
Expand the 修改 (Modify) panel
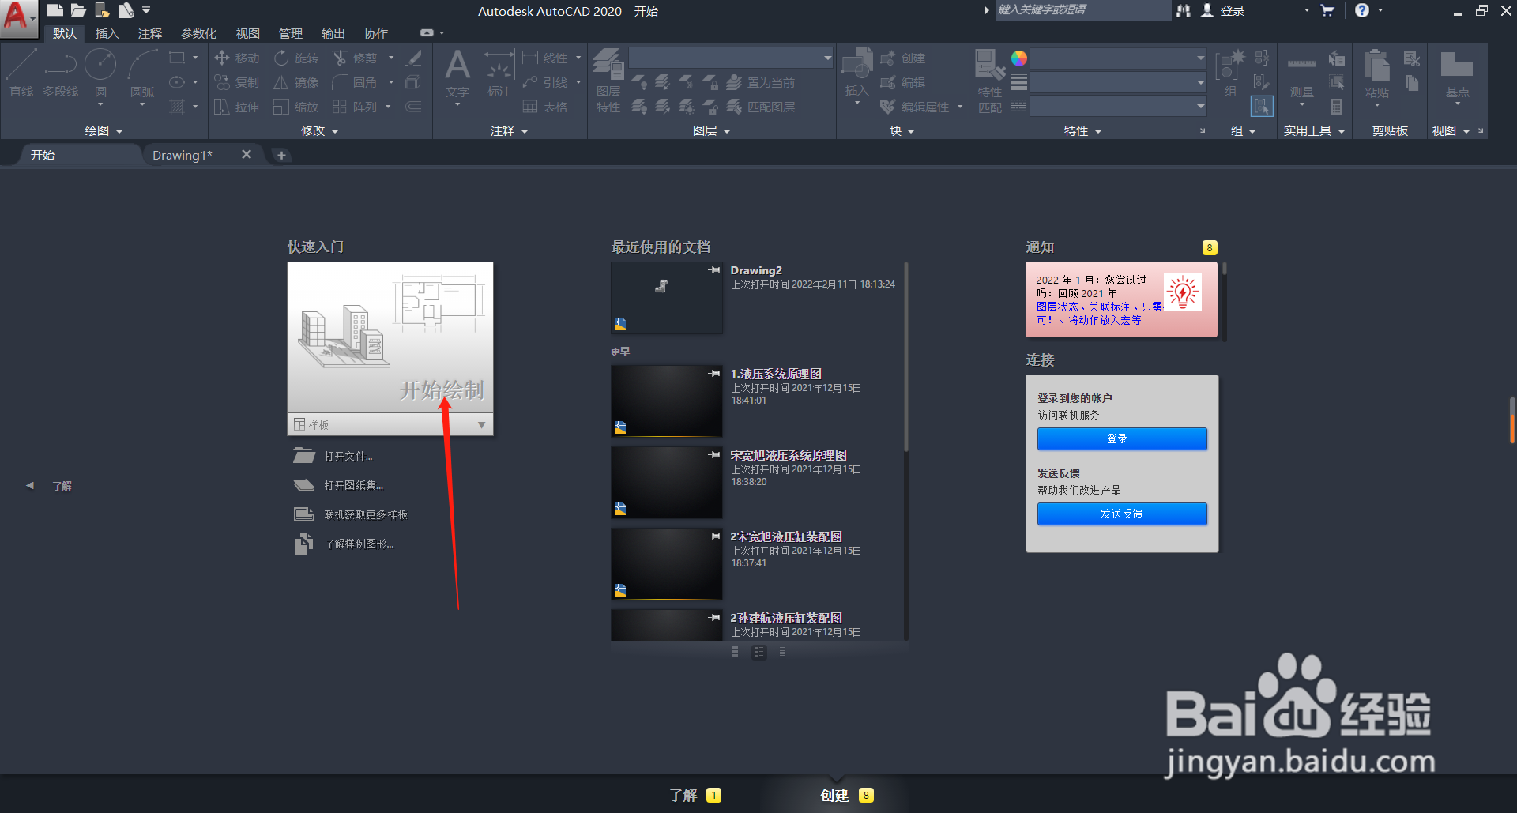click(x=320, y=131)
